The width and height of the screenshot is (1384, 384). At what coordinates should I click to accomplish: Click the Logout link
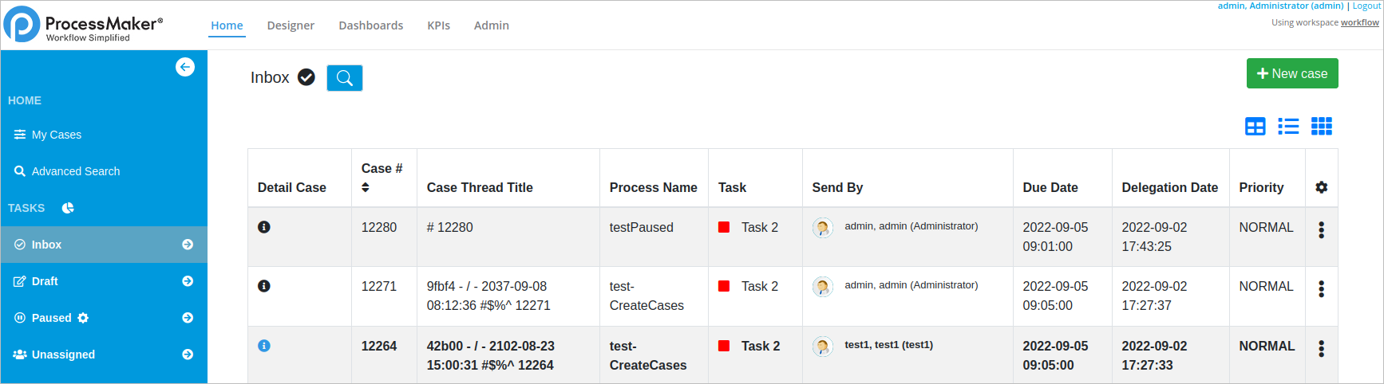pos(1366,6)
